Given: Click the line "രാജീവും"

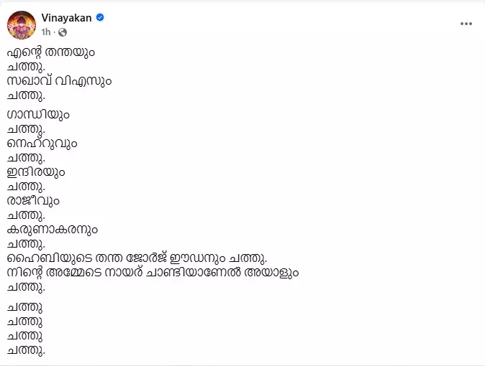Looking at the screenshot, I should [x=33, y=201].
